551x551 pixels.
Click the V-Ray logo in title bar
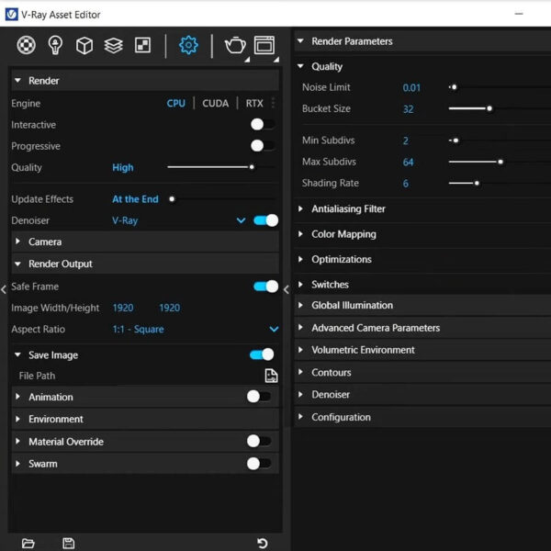(11, 15)
